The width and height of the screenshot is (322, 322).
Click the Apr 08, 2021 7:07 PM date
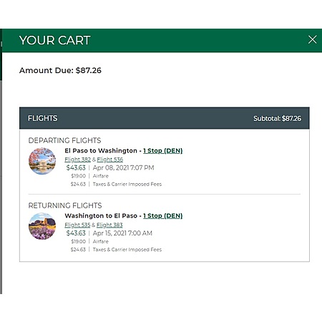tap(123, 167)
